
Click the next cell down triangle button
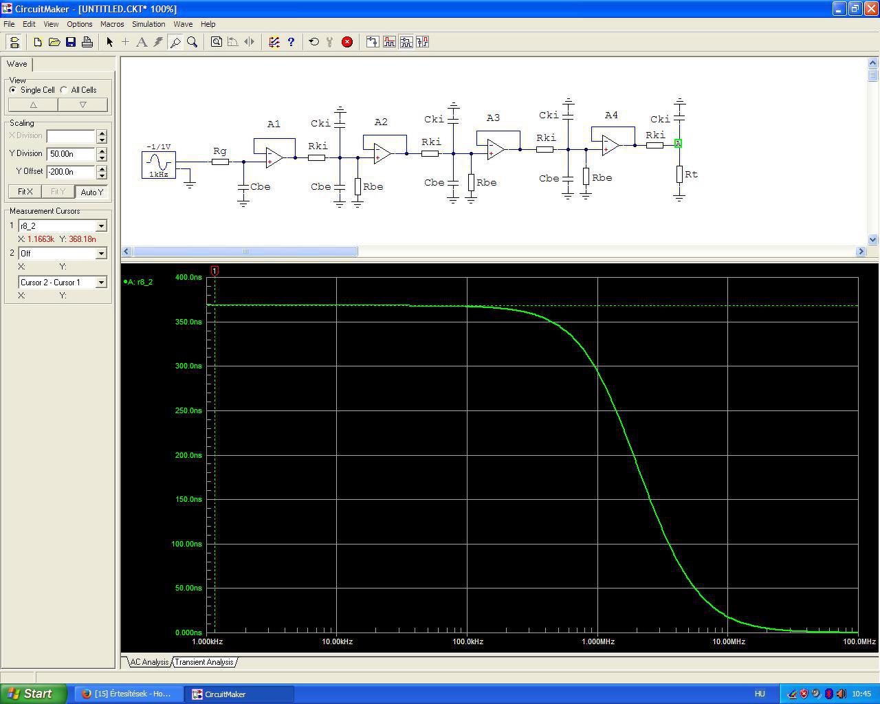82,104
